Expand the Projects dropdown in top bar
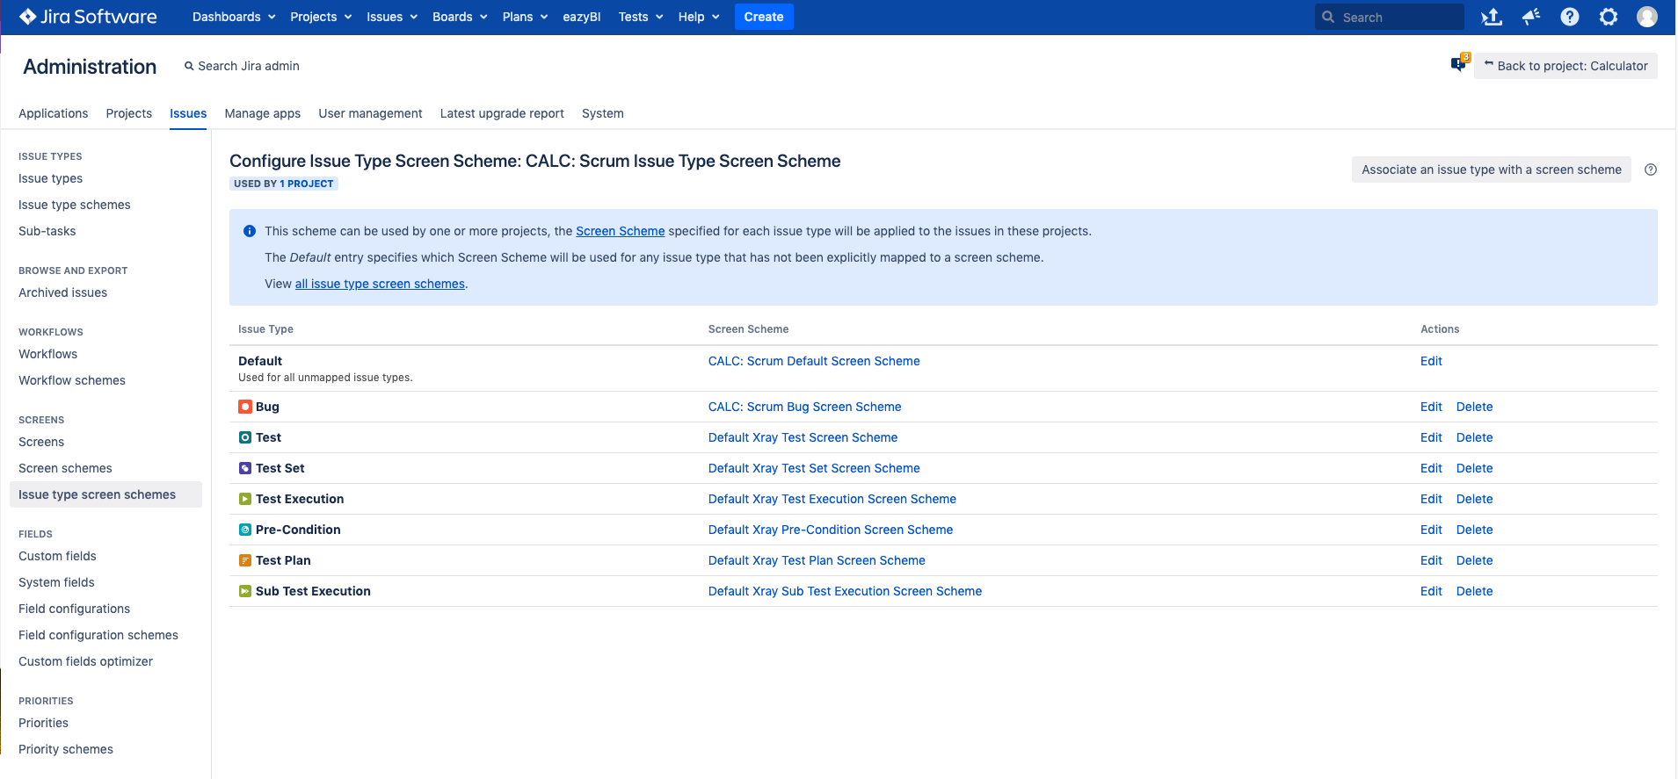 coord(321,17)
